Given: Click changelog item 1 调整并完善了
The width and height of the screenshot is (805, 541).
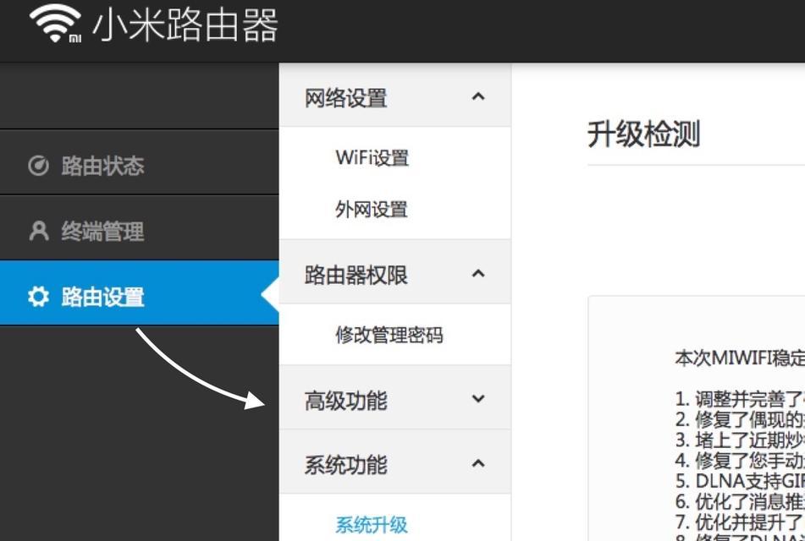Looking at the screenshot, I should [x=740, y=398].
